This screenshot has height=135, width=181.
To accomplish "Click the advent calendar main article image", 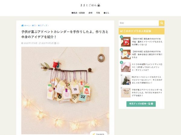I will [x=65, y=91].
